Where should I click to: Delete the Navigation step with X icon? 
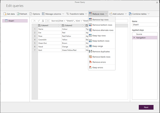[134, 38]
